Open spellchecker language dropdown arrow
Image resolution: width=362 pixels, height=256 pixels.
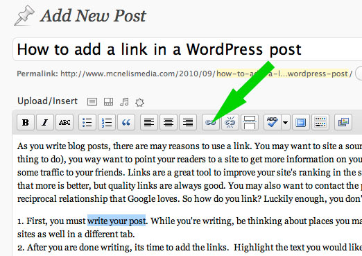286,122
